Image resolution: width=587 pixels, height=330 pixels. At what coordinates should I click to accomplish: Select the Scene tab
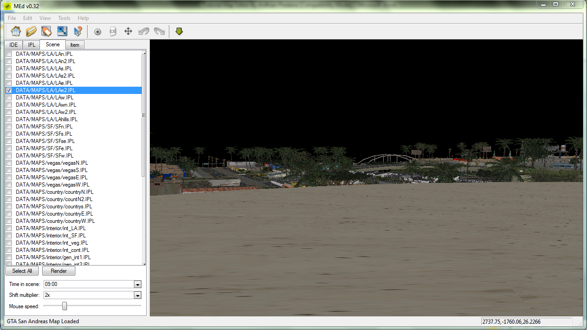pos(53,44)
